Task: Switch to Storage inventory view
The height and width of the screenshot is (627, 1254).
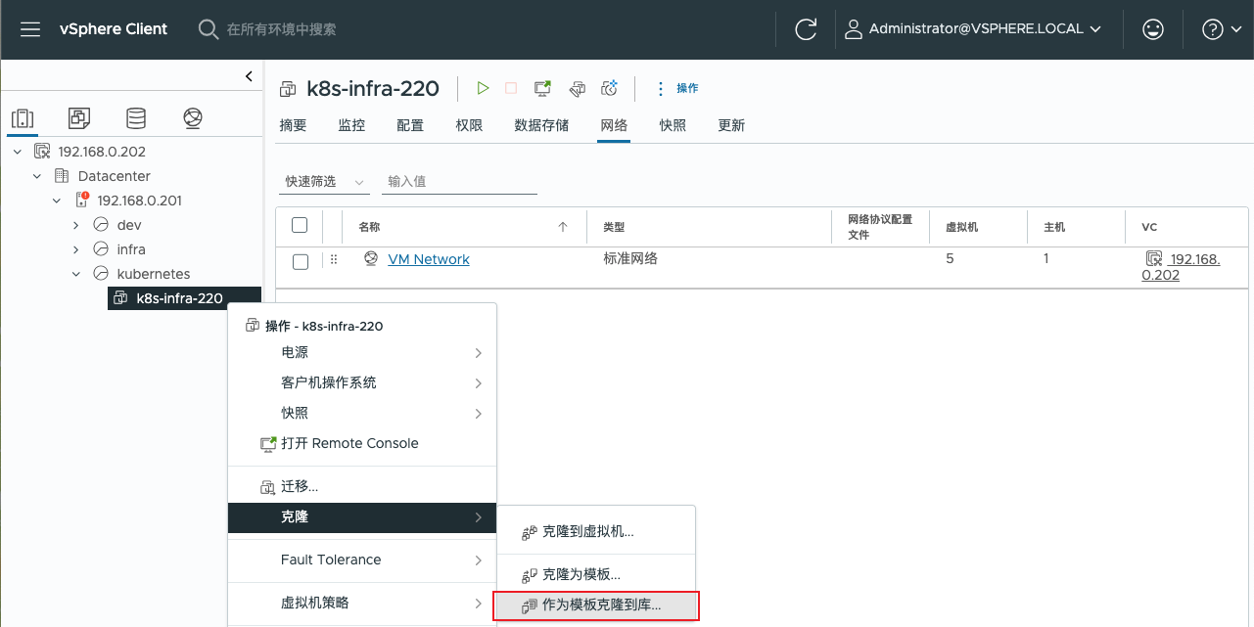Action: (x=136, y=118)
